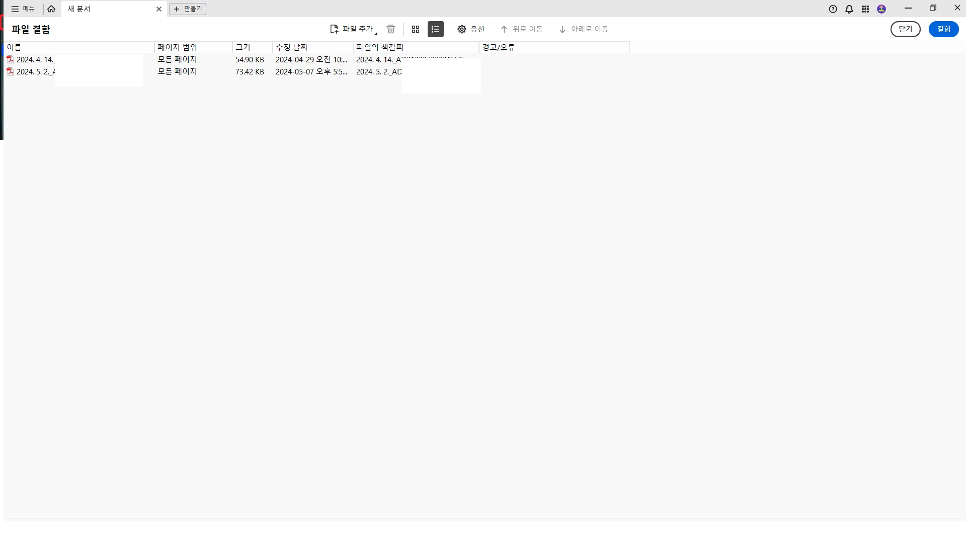Click the Add Files (파일 추가) icon
Screen dimensions: 966x544
pyautogui.click(x=335, y=29)
